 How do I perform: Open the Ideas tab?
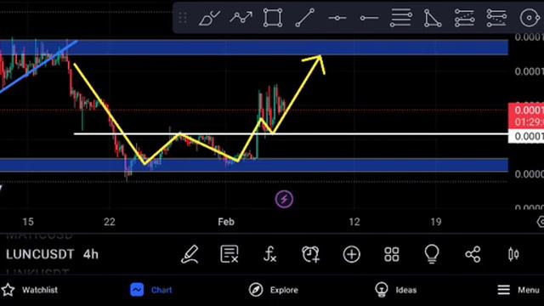click(x=395, y=290)
